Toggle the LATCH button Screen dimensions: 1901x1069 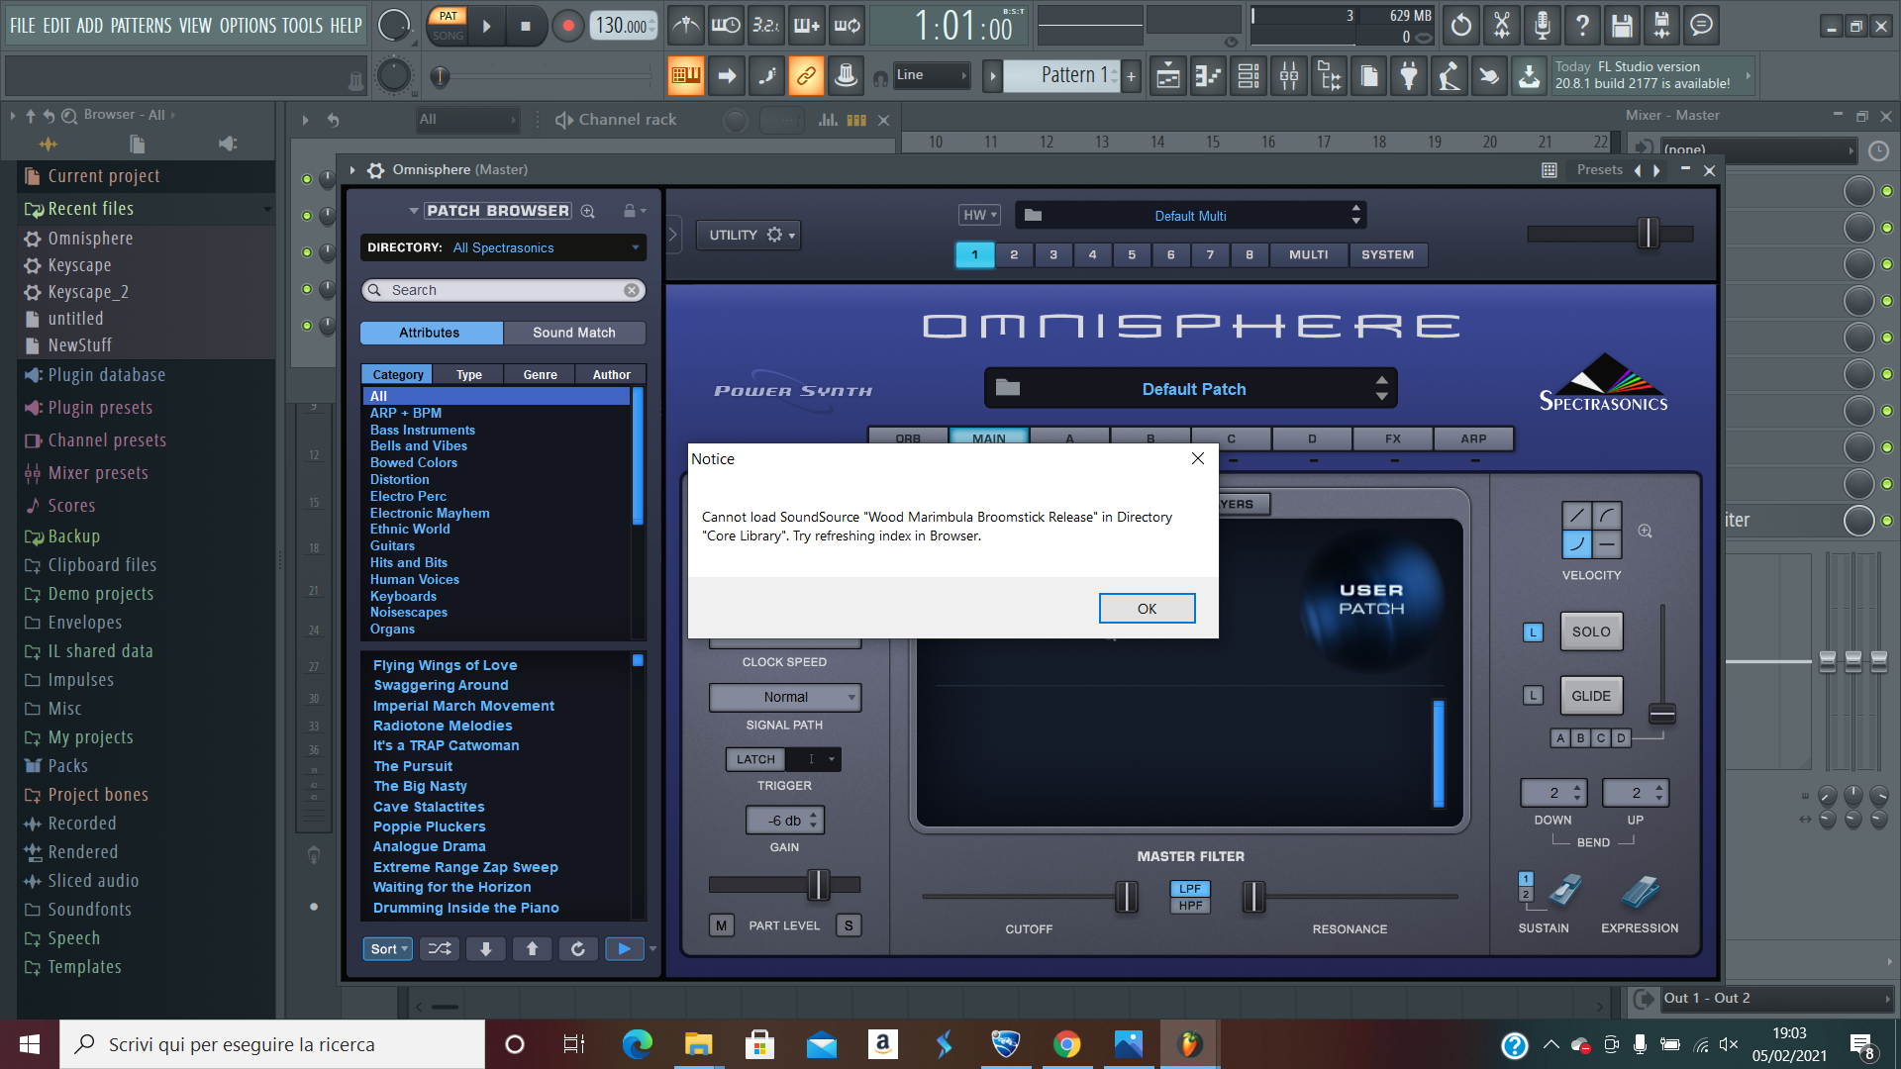tap(755, 759)
